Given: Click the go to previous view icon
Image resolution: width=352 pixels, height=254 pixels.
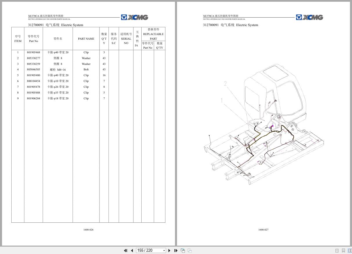Looking at the screenshot, I should 183,251.
